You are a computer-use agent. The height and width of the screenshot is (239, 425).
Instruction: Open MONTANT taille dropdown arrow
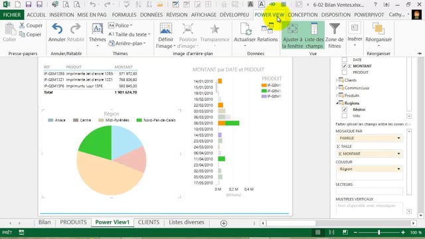coord(398,153)
